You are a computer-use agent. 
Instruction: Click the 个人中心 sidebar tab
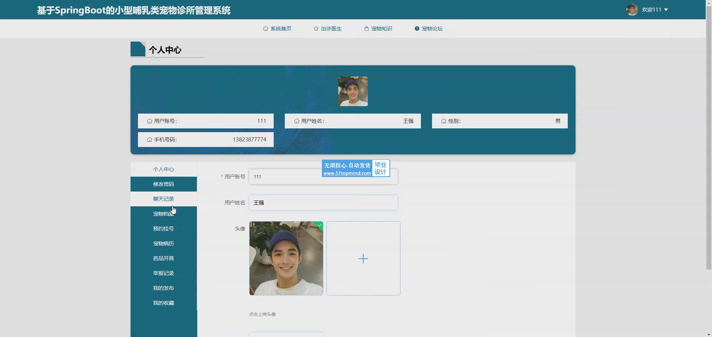[164, 169]
